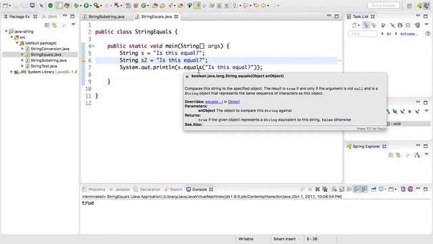This screenshot has height=244, width=433.
Task: Toggle Scheduled view in Task List
Action: pos(374,26)
